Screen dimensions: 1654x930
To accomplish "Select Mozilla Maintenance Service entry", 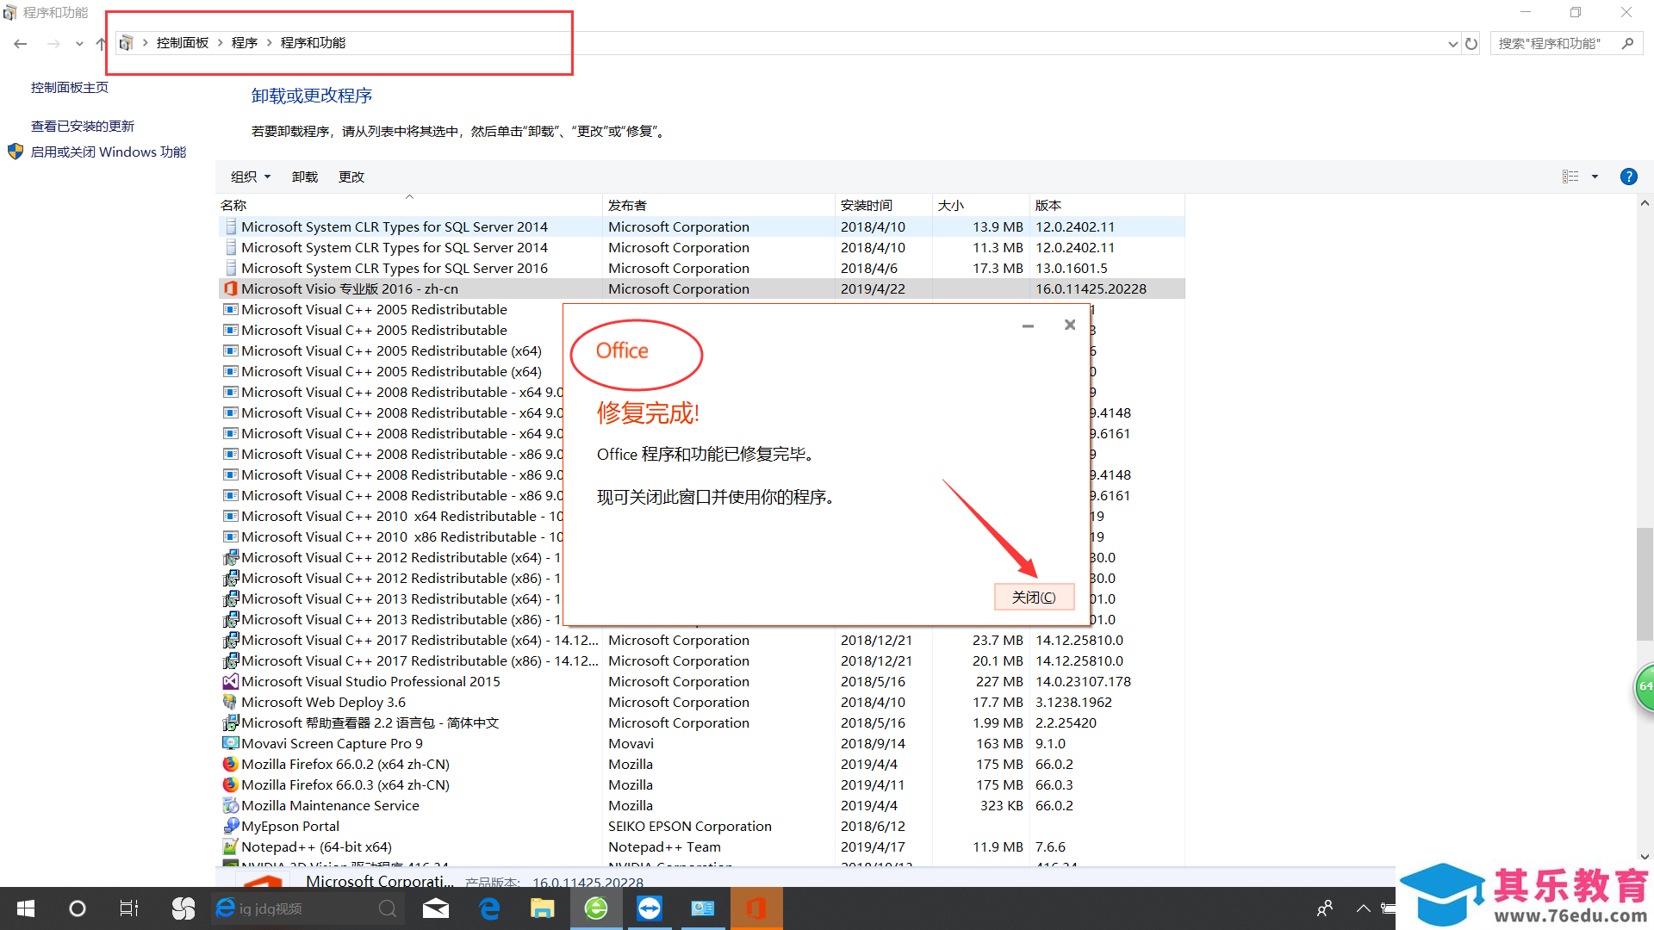I will (701, 805).
